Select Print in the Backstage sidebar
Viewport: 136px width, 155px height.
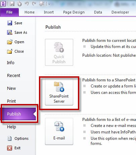[x=11, y=101]
